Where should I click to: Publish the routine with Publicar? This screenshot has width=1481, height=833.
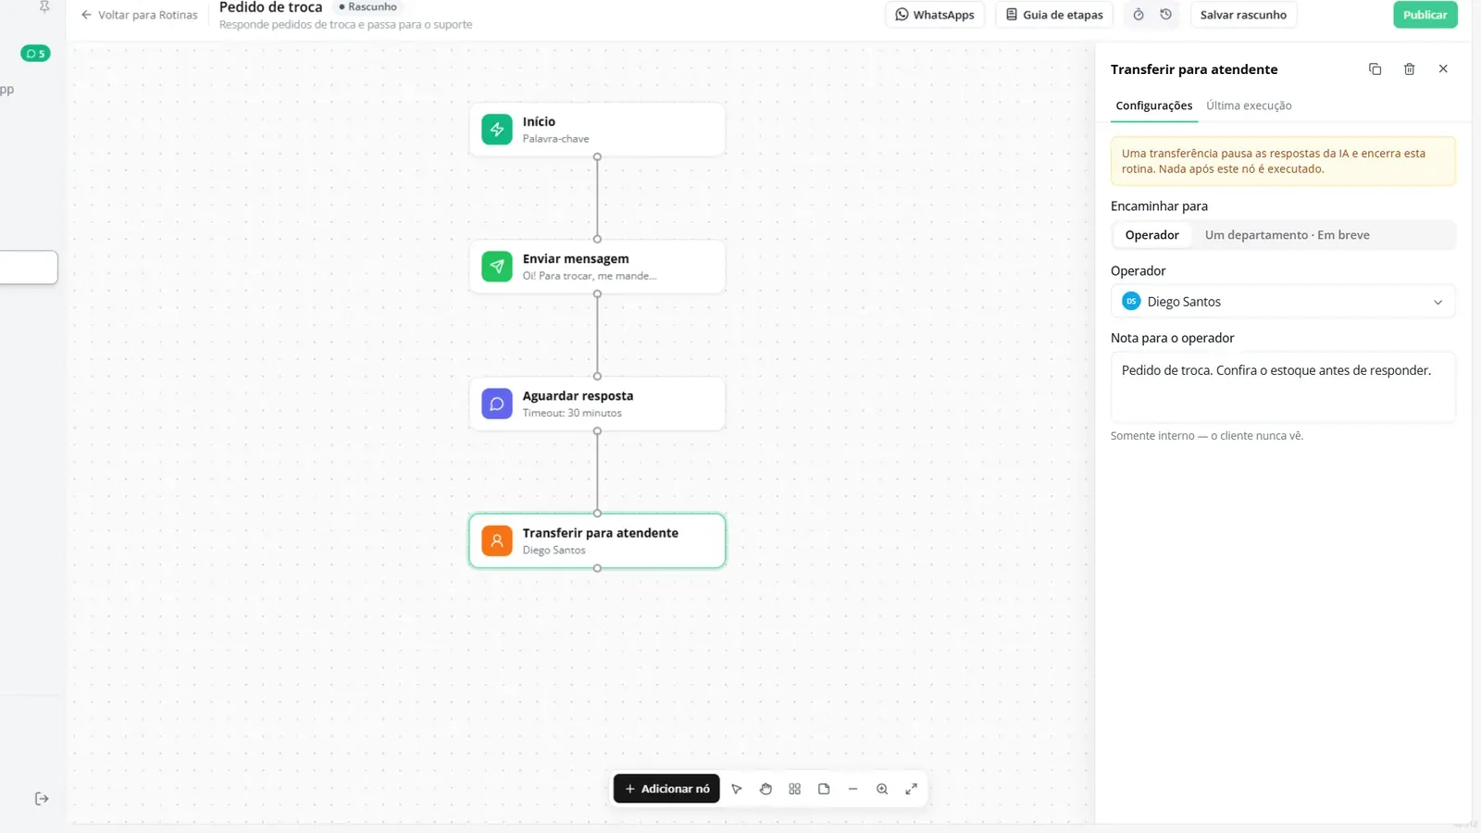click(1425, 15)
